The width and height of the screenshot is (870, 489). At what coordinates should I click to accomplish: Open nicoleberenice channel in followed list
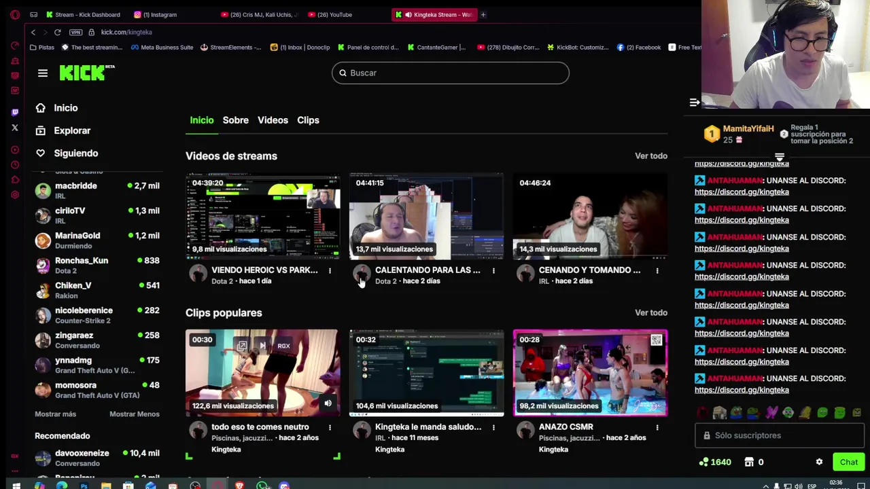(x=98, y=315)
